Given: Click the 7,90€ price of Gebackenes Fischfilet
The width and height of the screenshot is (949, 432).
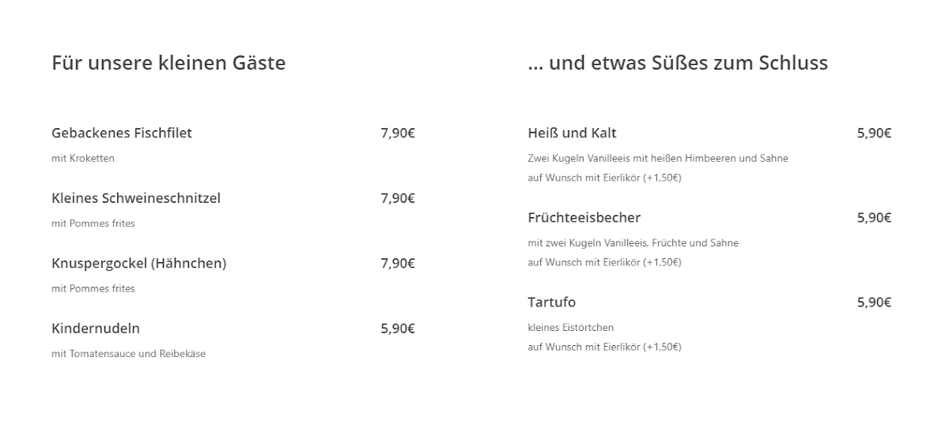Looking at the screenshot, I should coord(398,133).
